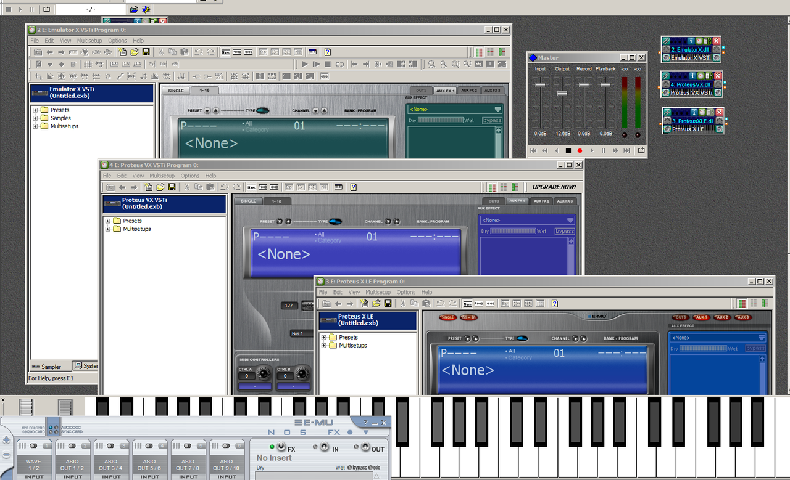
Task: Click the Play button in Master transport
Action: tap(592, 150)
